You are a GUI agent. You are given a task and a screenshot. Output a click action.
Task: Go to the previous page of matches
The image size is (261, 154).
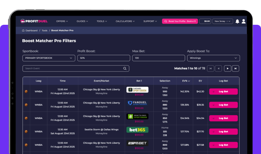(219, 69)
